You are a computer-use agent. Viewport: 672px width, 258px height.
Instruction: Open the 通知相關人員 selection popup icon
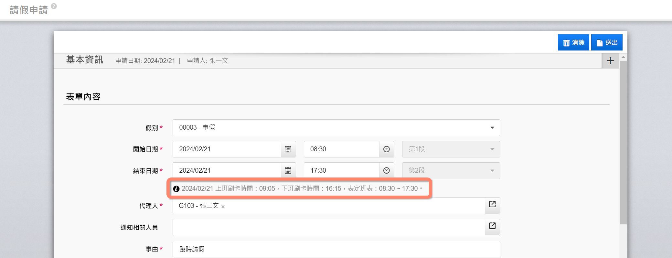pyautogui.click(x=492, y=226)
